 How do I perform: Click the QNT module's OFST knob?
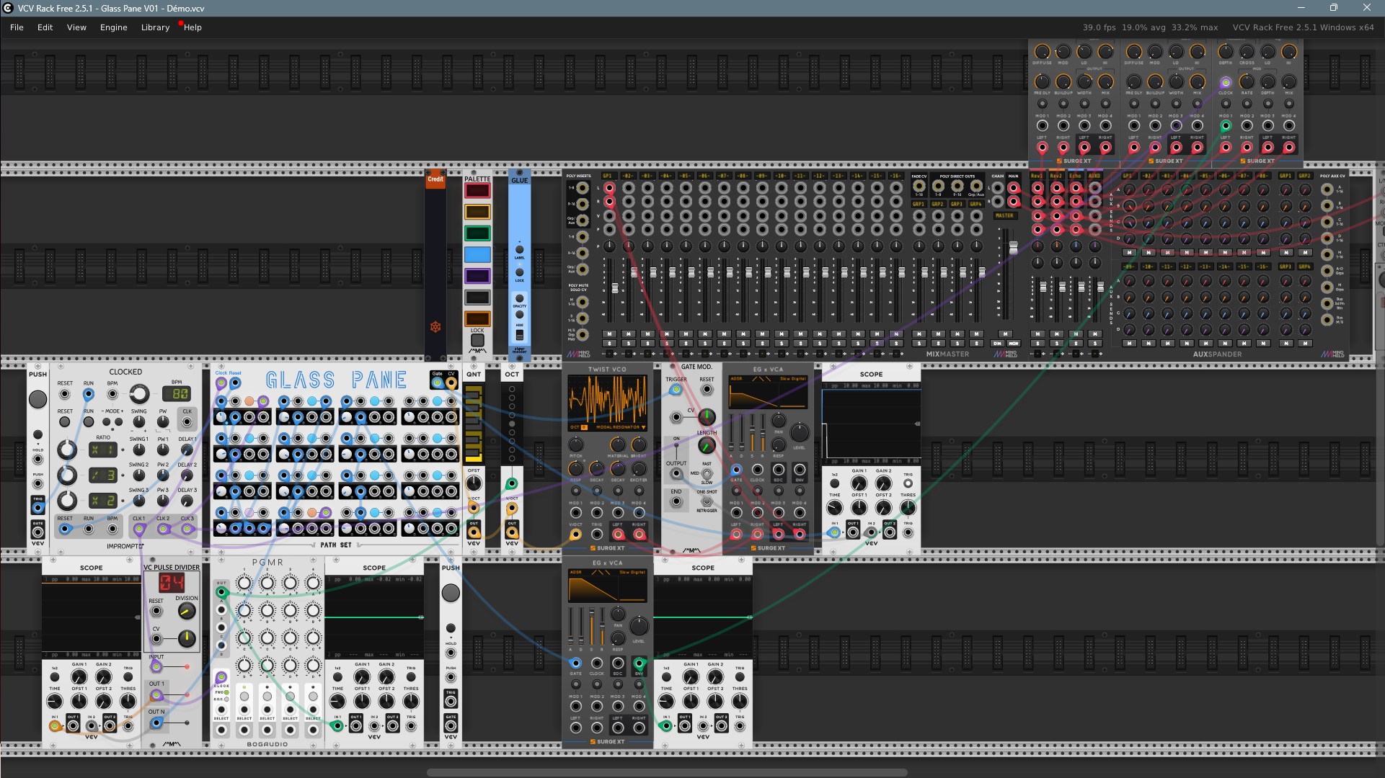pos(474,483)
